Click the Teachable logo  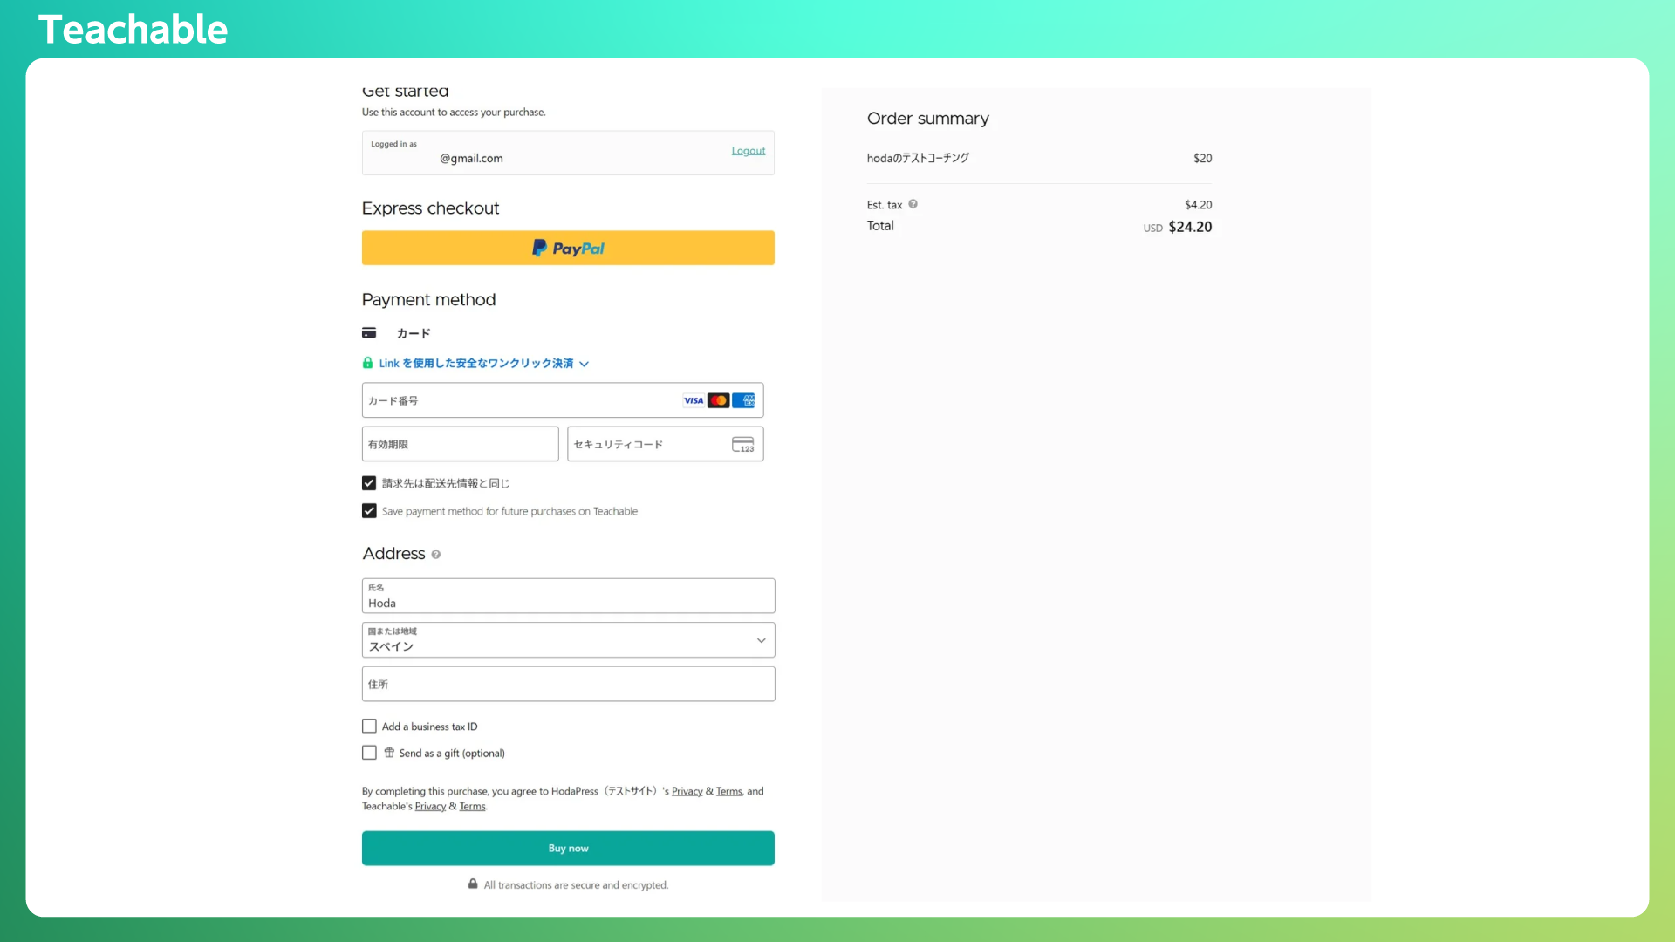[133, 30]
